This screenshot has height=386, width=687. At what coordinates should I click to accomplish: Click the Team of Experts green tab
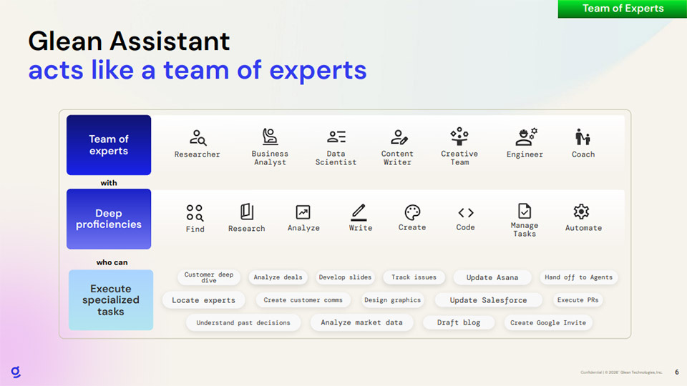click(x=622, y=9)
